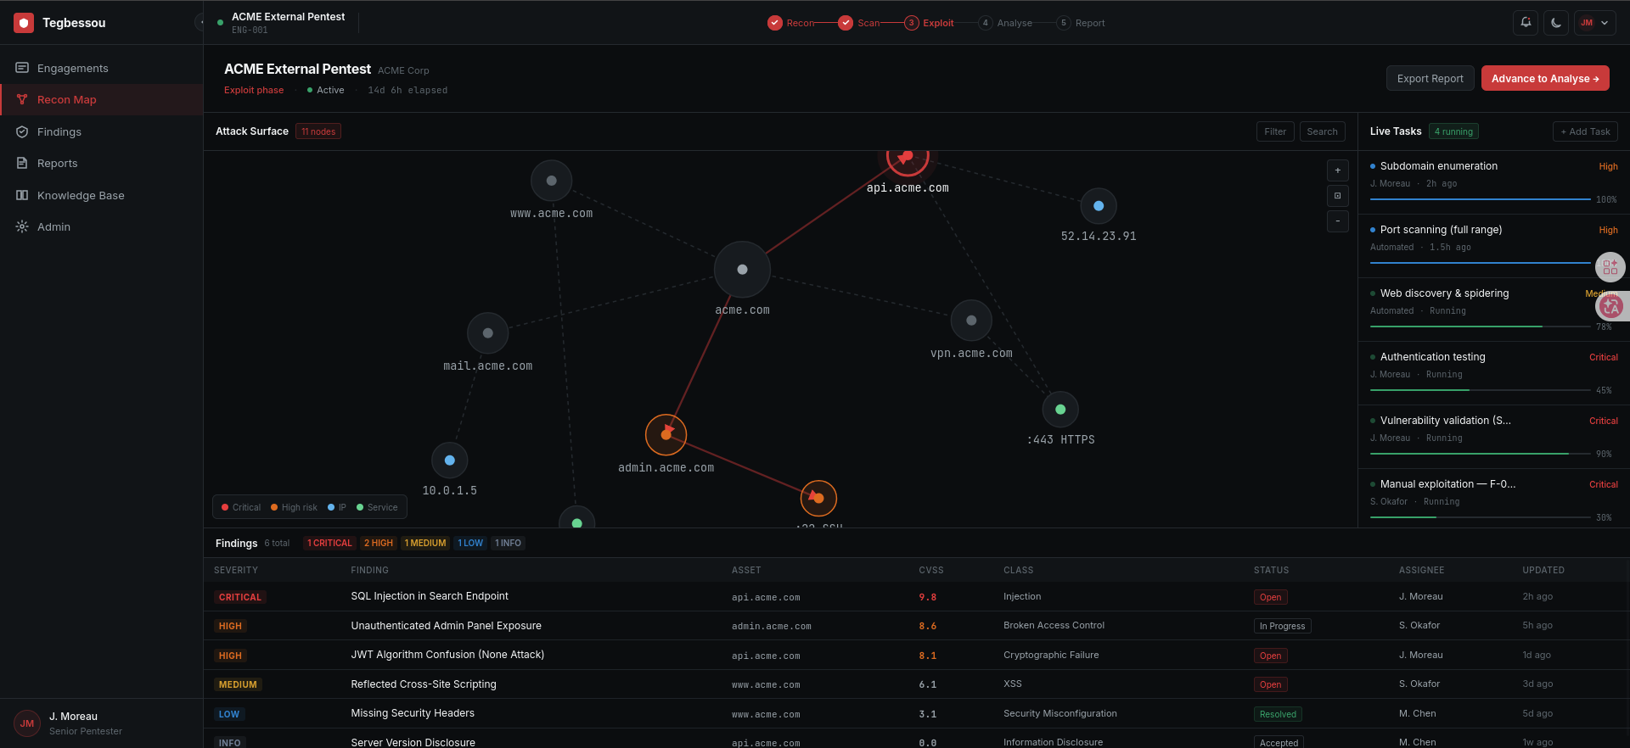Click Web discovery & spidering progress bar

(1480, 327)
